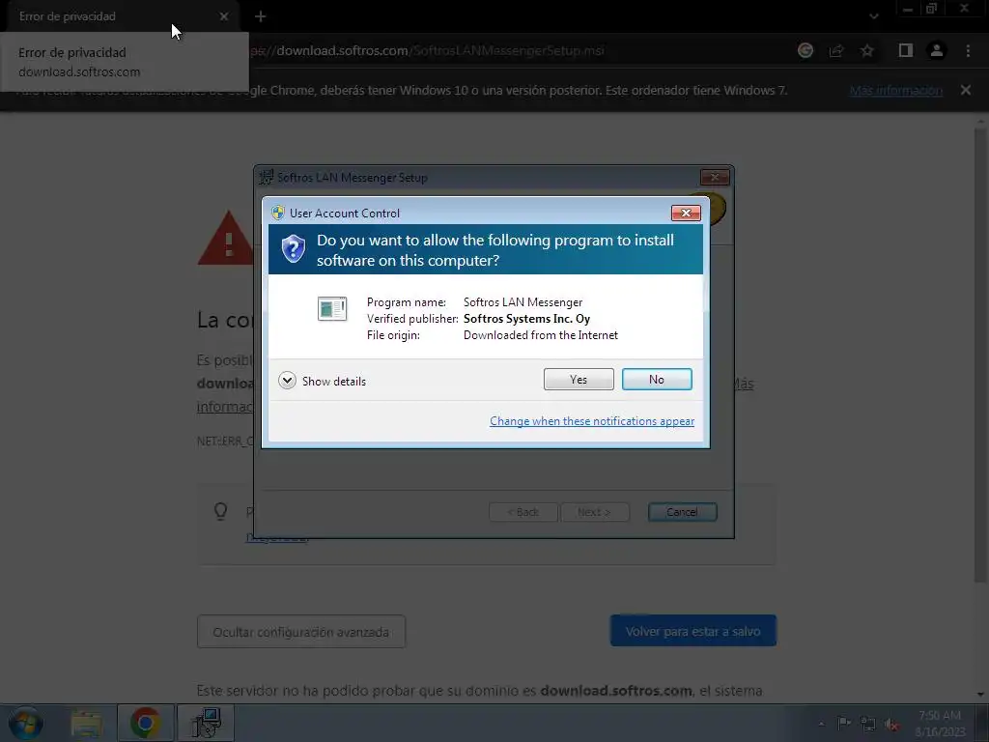
Task: Cancel the Softros LAN Messenger Setup
Action: pyautogui.click(x=683, y=512)
